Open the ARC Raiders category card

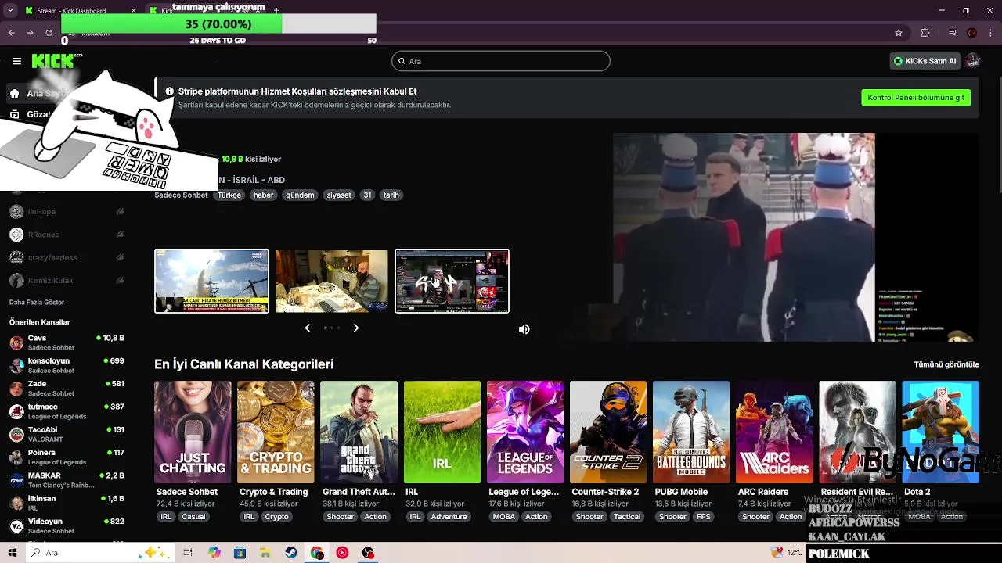774,432
